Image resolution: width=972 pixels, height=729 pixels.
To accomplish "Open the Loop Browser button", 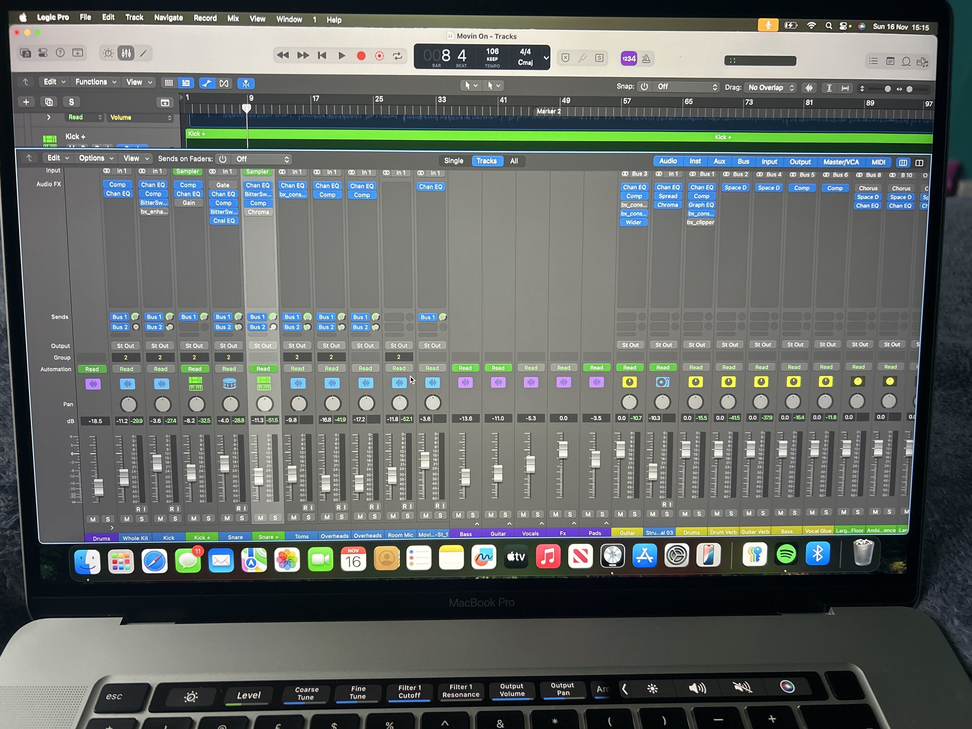I will point(906,61).
